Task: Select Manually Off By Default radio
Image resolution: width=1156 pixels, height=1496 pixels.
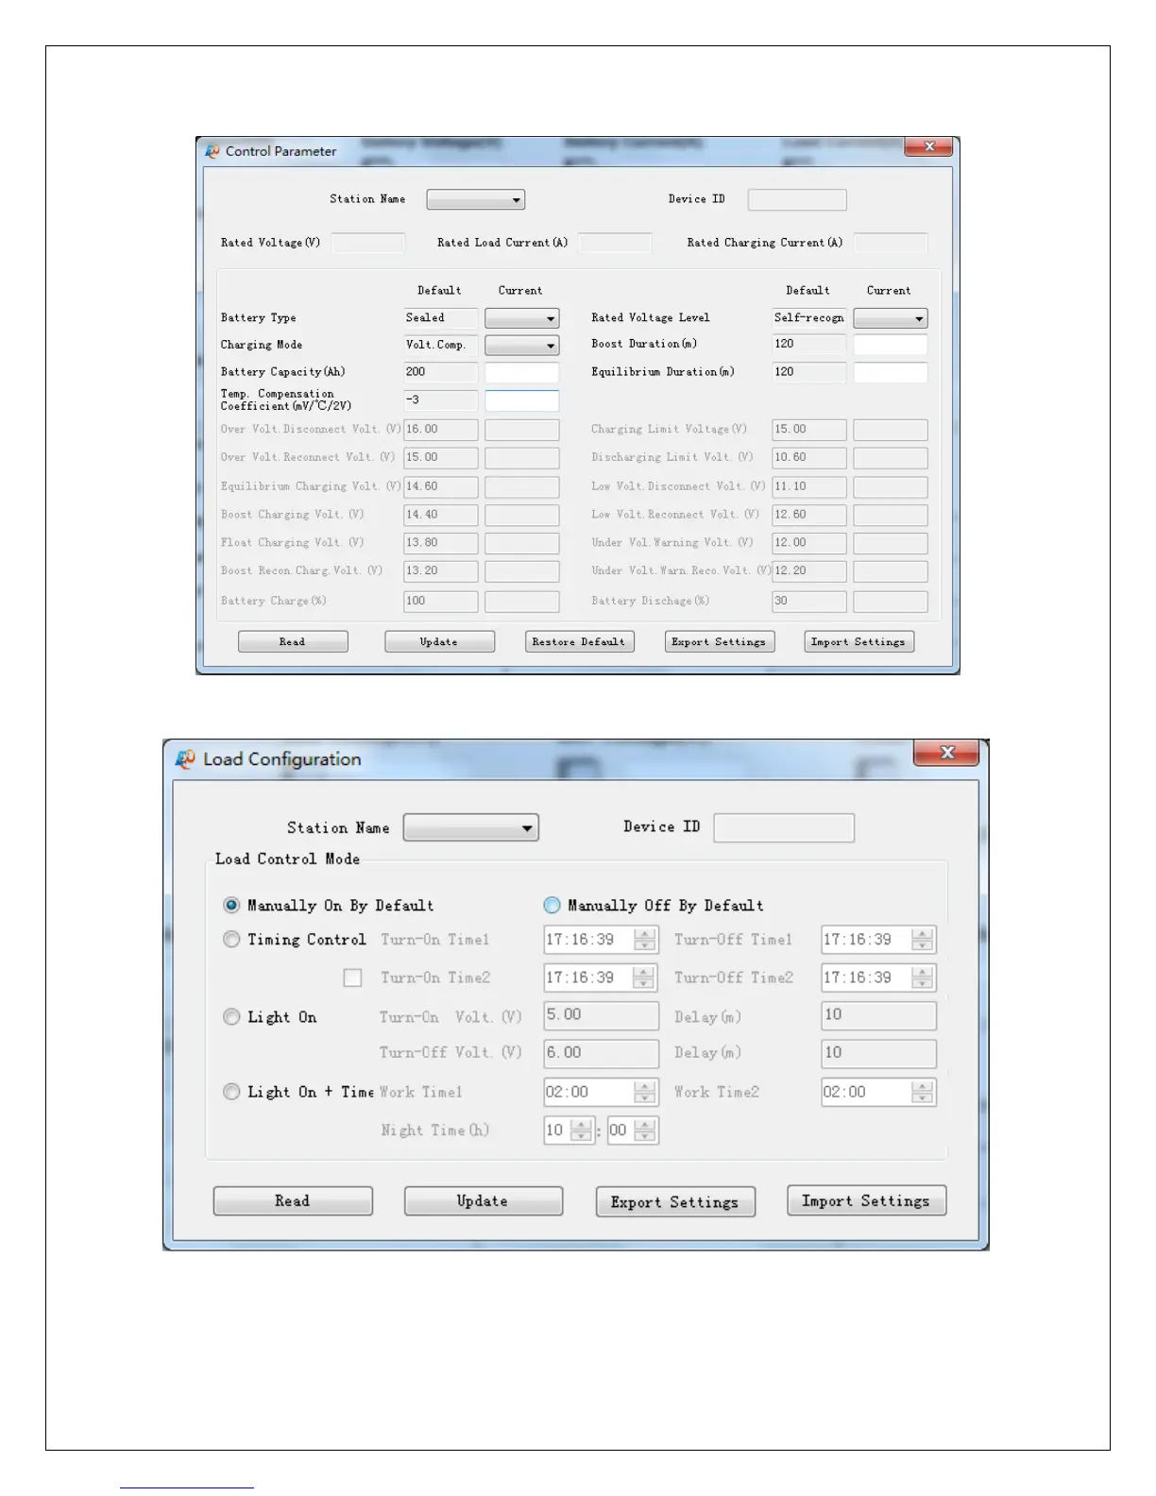Action: (552, 905)
